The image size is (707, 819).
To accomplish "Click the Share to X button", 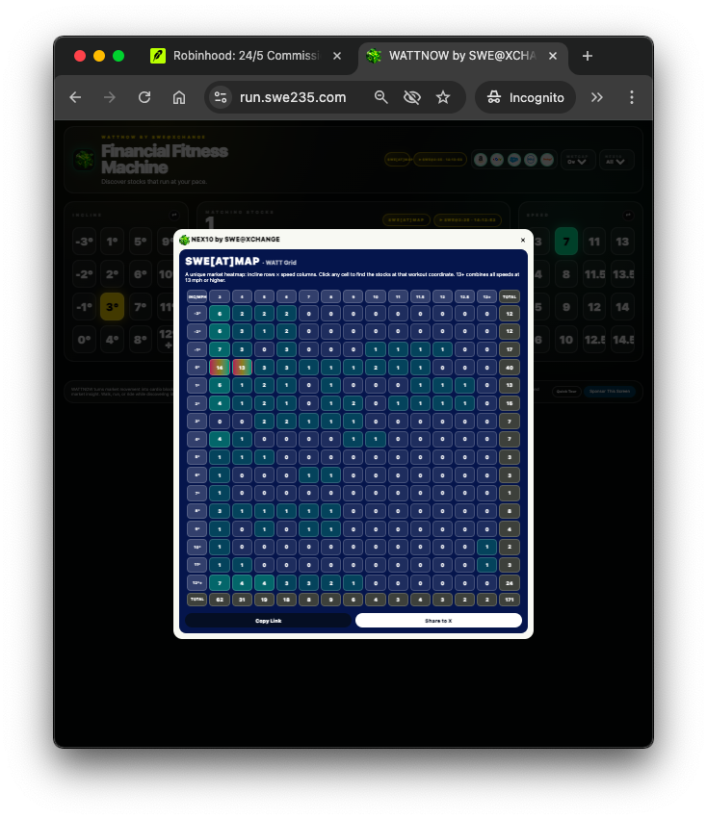I will 438,621.
